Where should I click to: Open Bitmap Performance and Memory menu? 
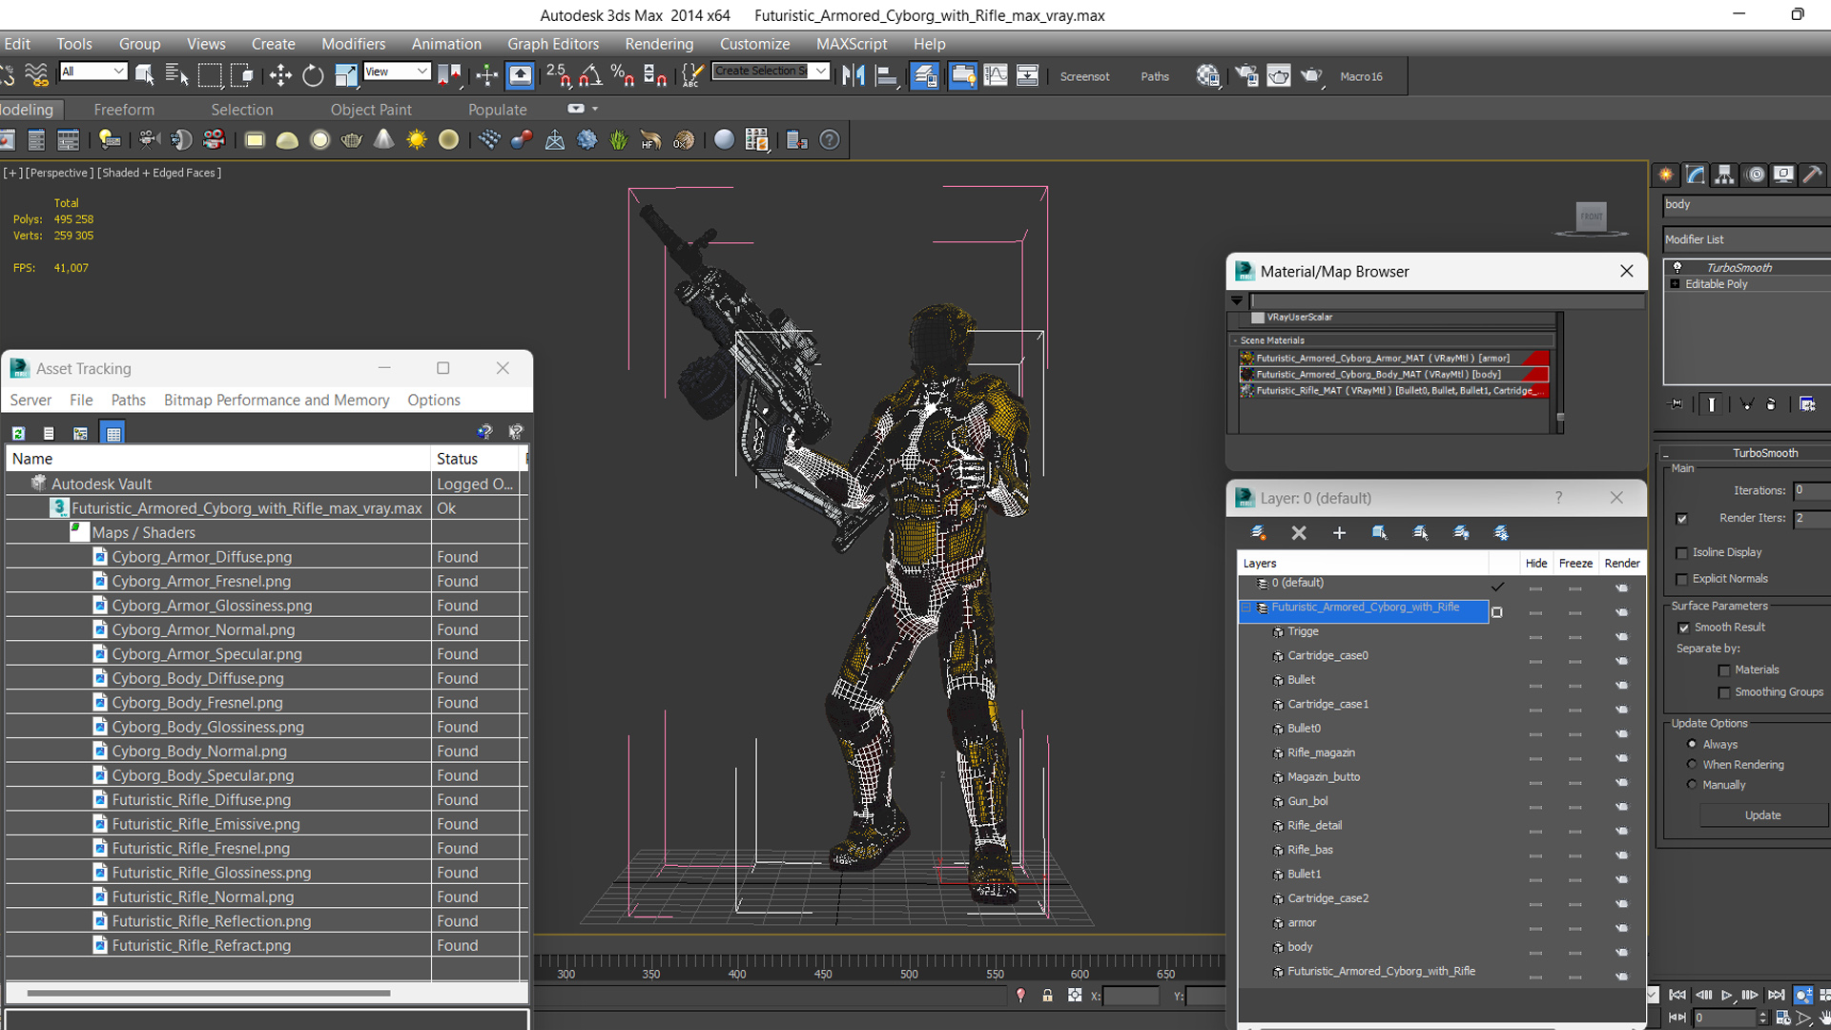(277, 401)
